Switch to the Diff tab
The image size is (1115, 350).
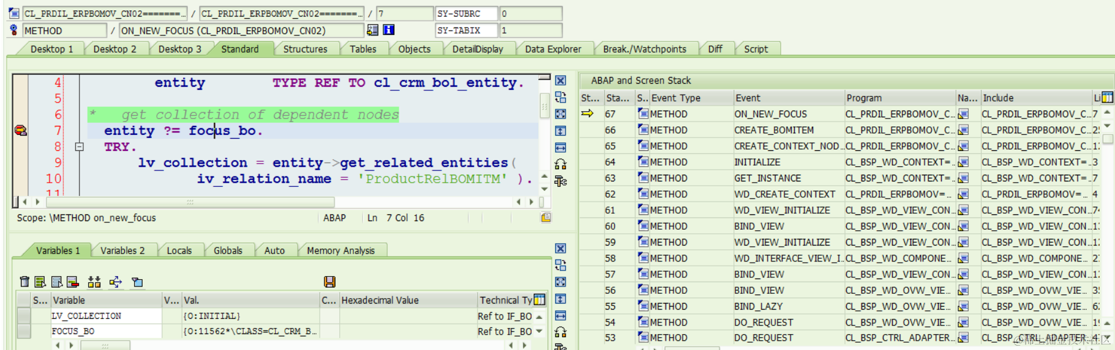[715, 49]
